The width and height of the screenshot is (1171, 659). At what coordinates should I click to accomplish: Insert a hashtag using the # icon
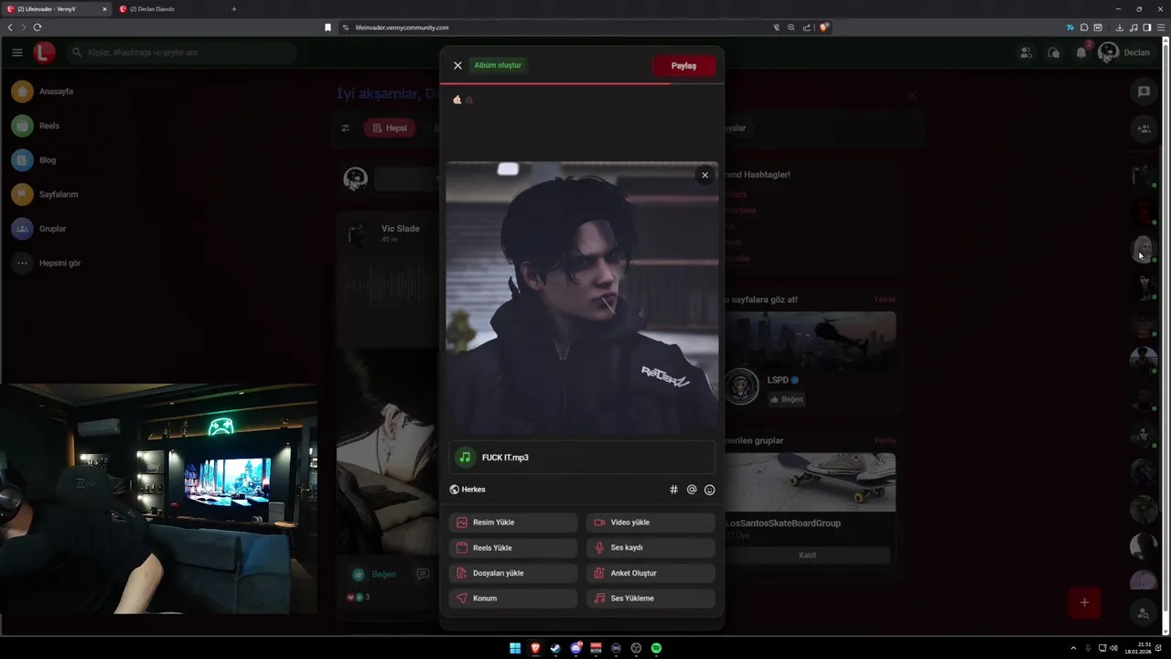[674, 490]
